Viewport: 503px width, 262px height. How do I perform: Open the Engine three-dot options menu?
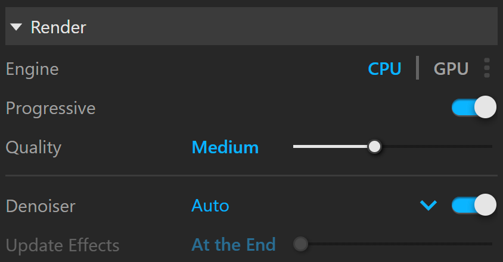pyautogui.click(x=487, y=68)
